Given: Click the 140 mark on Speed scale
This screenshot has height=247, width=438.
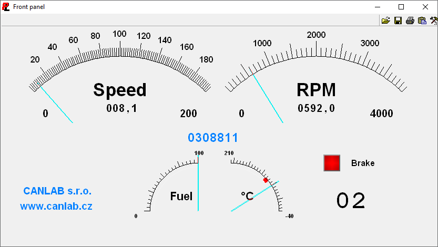Looking at the screenshot, I should click(x=165, y=40).
